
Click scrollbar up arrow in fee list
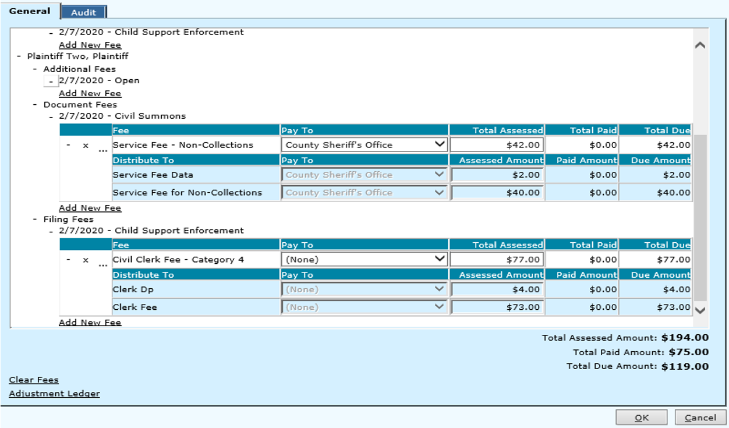700,45
